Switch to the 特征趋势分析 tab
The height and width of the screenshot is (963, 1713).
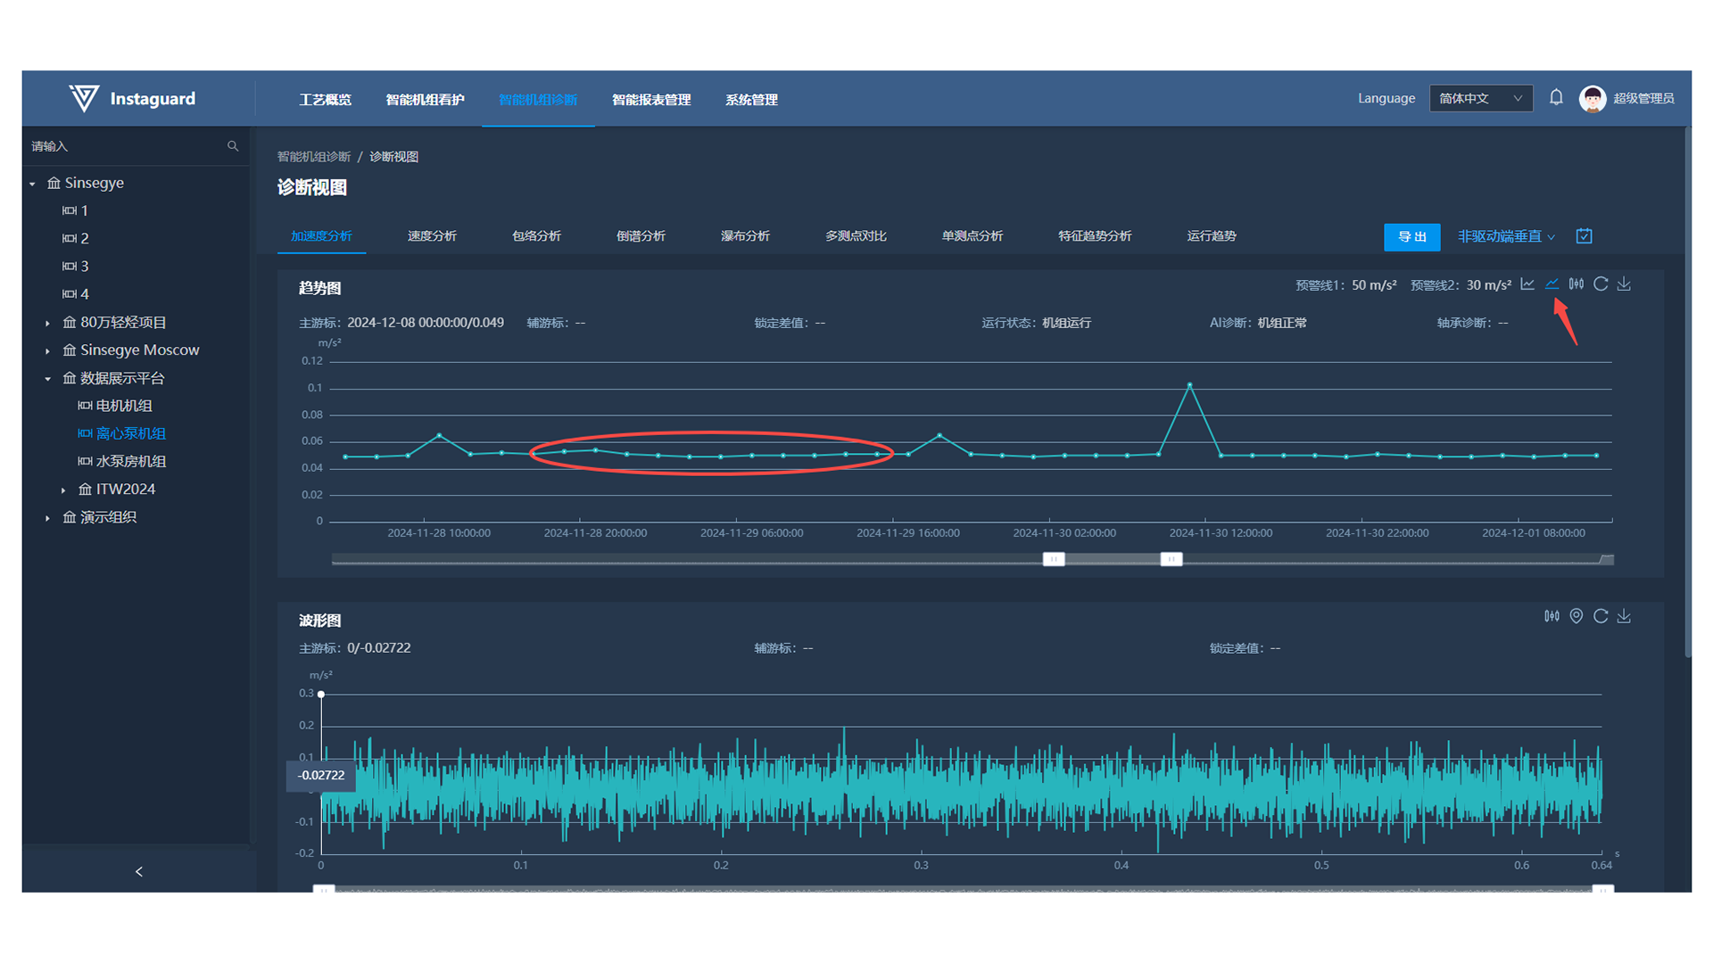(1095, 235)
